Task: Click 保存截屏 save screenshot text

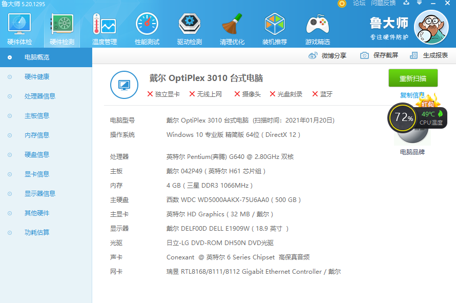Action: coord(386,55)
